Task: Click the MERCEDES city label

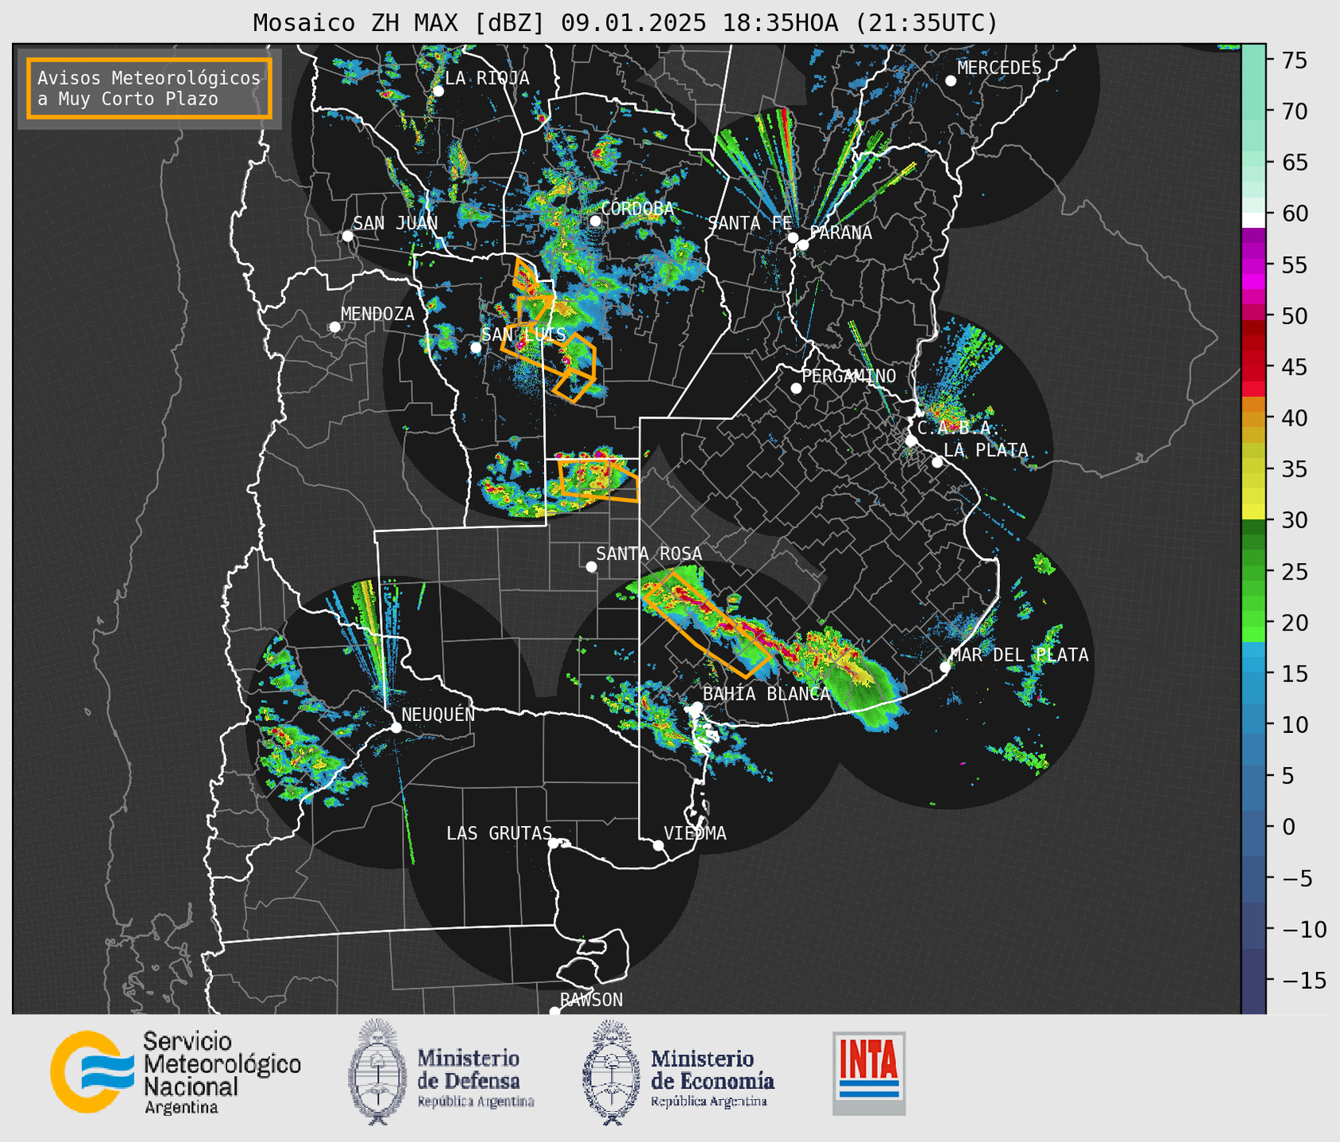Action: point(999,68)
